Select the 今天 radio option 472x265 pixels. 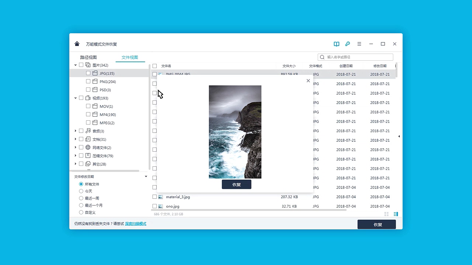click(x=81, y=191)
